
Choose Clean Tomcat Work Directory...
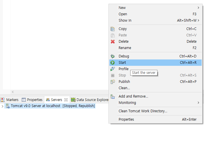[155, 111]
